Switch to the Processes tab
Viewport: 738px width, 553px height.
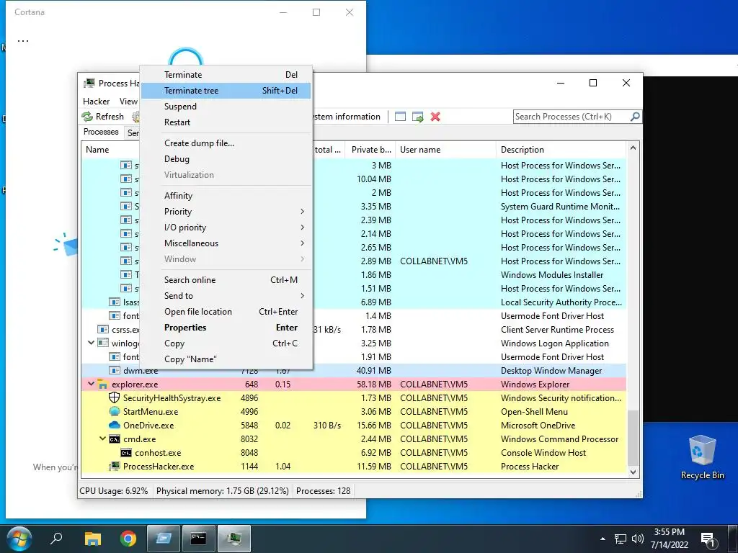tap(101, 132)
